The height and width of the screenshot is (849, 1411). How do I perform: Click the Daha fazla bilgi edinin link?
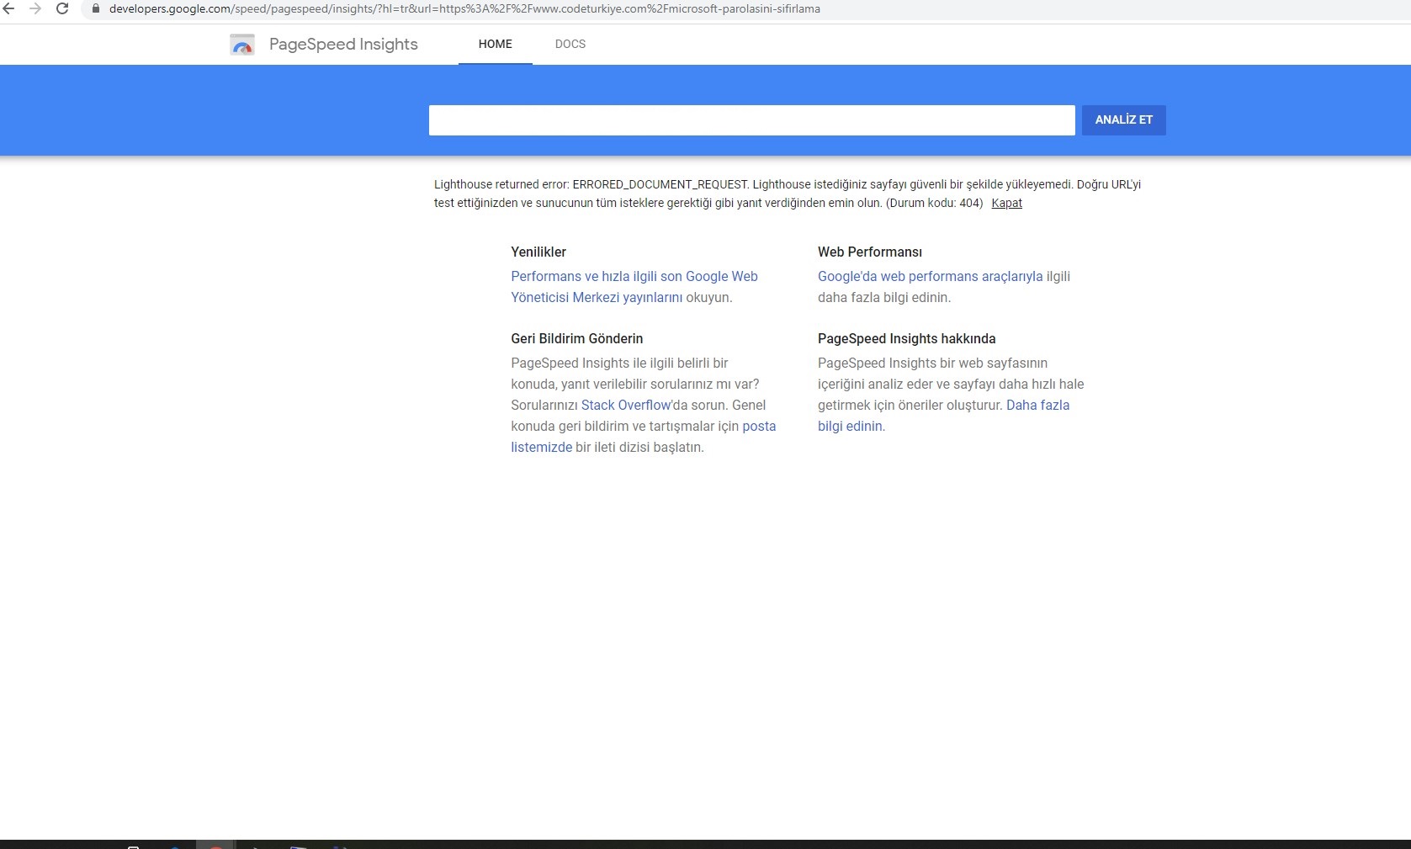tap(943, 416)
